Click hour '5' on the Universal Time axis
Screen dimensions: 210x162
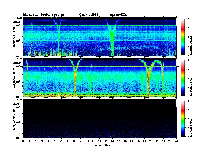click(55, 141)
